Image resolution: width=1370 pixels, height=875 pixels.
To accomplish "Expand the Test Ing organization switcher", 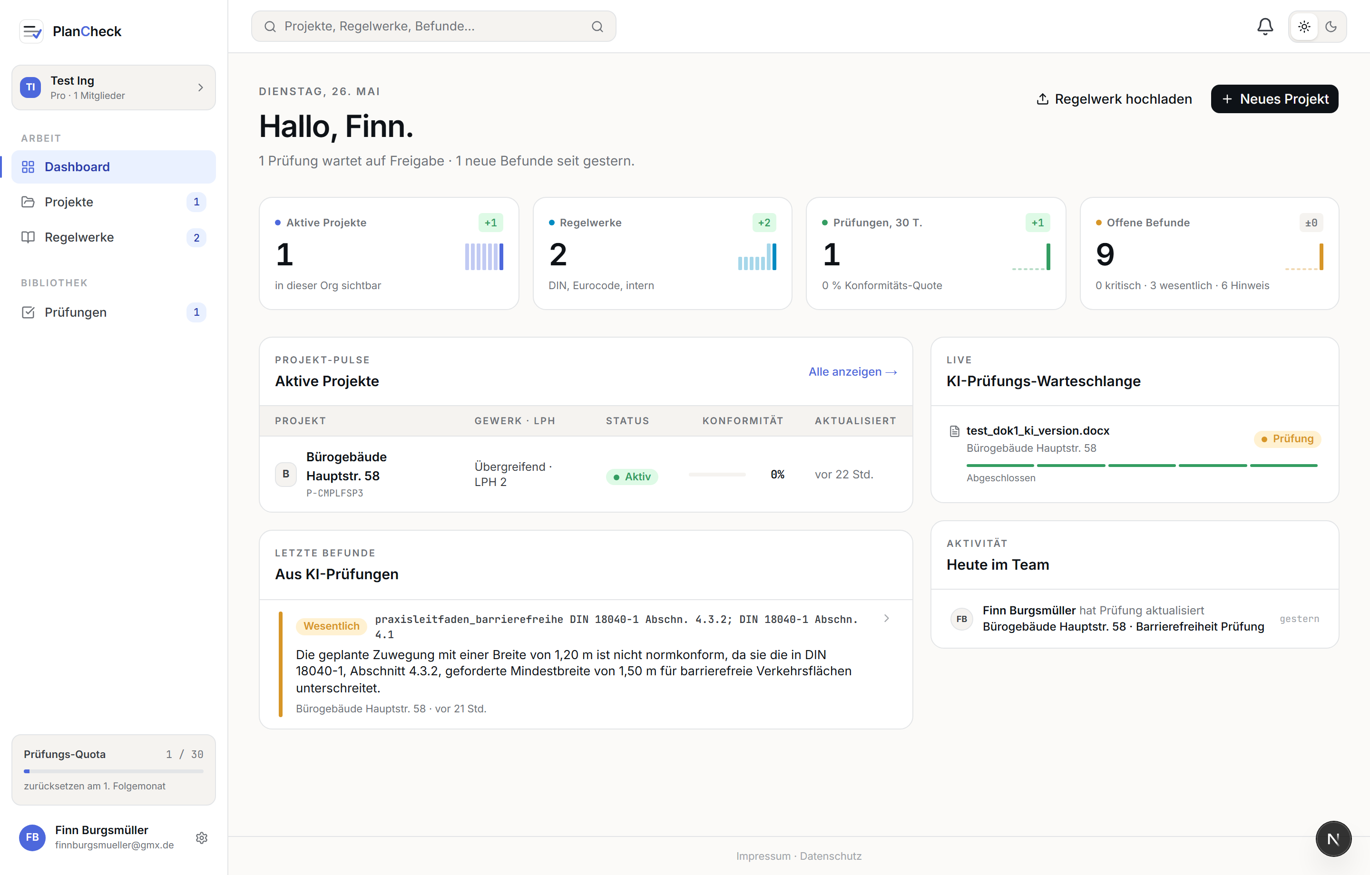I will pos(114,87).
